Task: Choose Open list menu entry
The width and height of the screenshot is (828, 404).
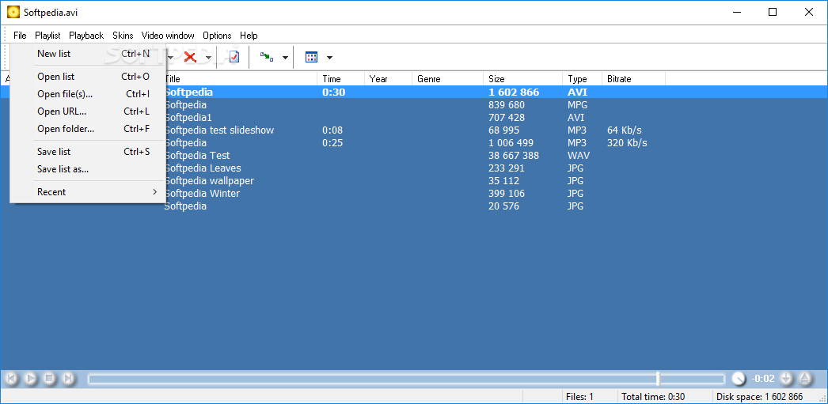Action: pyautogui.click(x=88, y=77)
